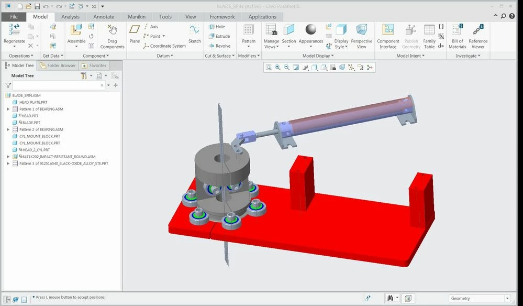Select the datum Point tool

click(152, 36)
